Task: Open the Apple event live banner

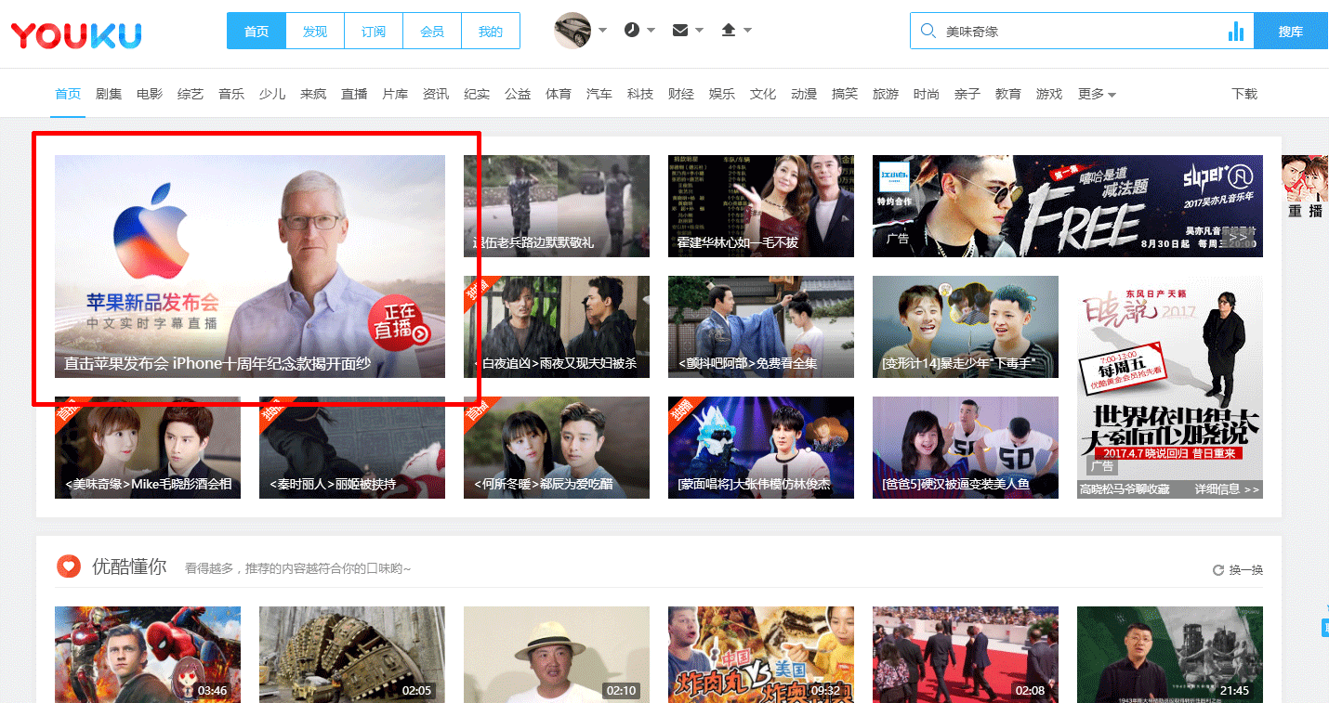Action: [x=250, y=267]
